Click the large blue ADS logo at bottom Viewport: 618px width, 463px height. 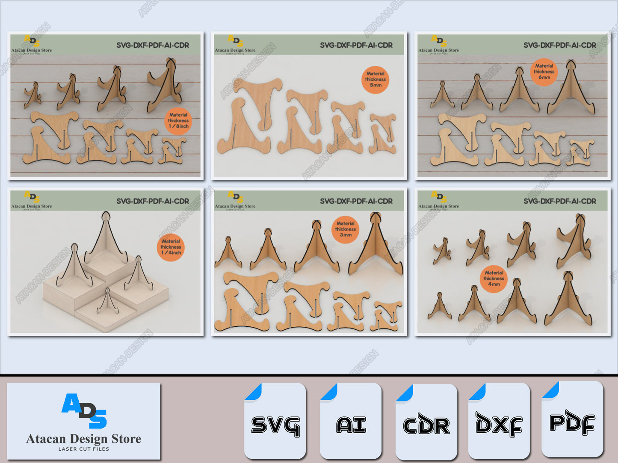[84, 411]
